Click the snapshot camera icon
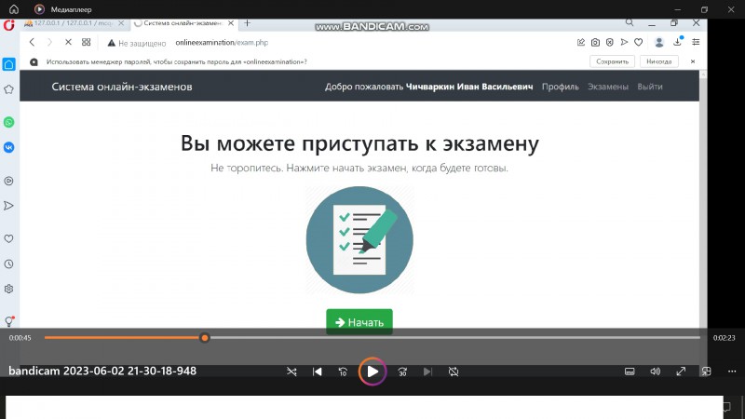This screenshot has width=745, height=419. tap(595, 42)
